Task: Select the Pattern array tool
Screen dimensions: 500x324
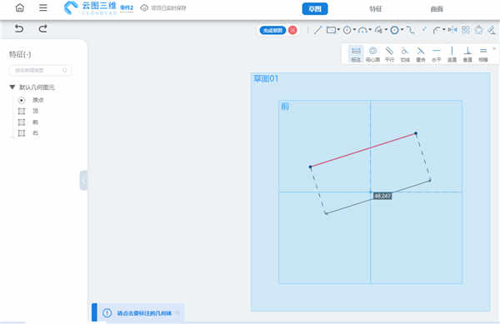Action: (466, 30)
